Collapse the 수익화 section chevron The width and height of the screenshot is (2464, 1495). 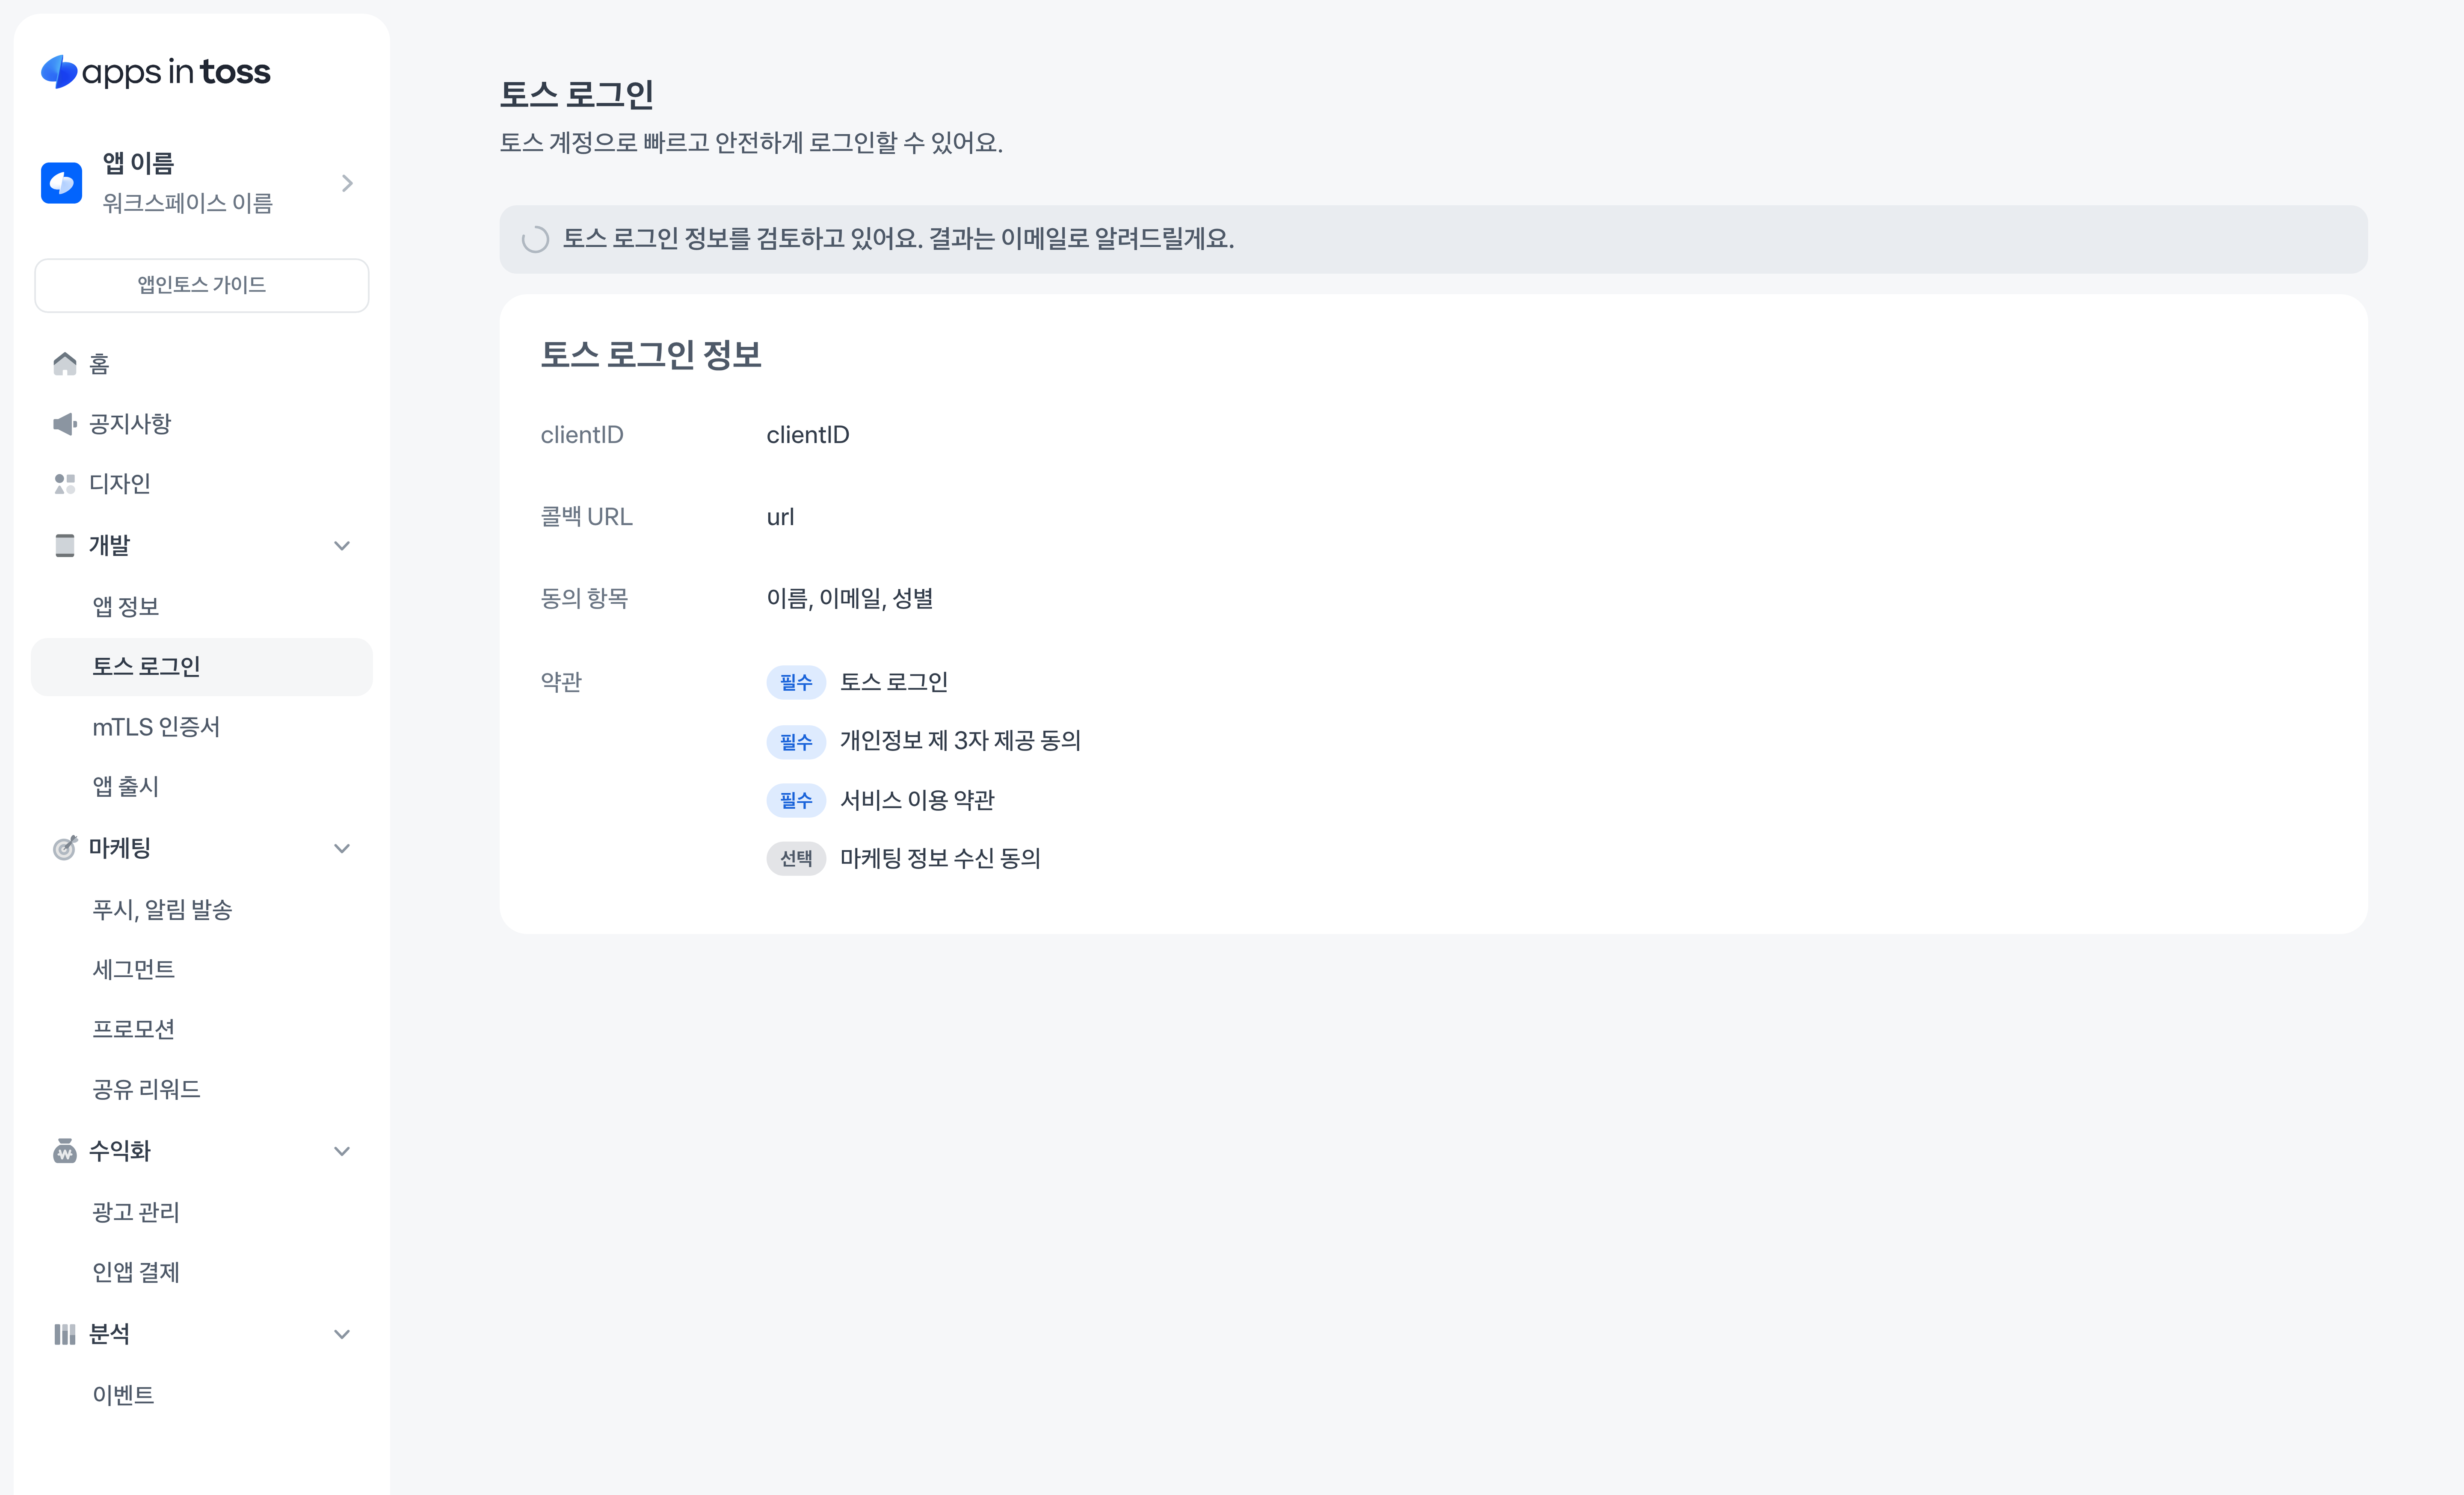click(342, 1151)
